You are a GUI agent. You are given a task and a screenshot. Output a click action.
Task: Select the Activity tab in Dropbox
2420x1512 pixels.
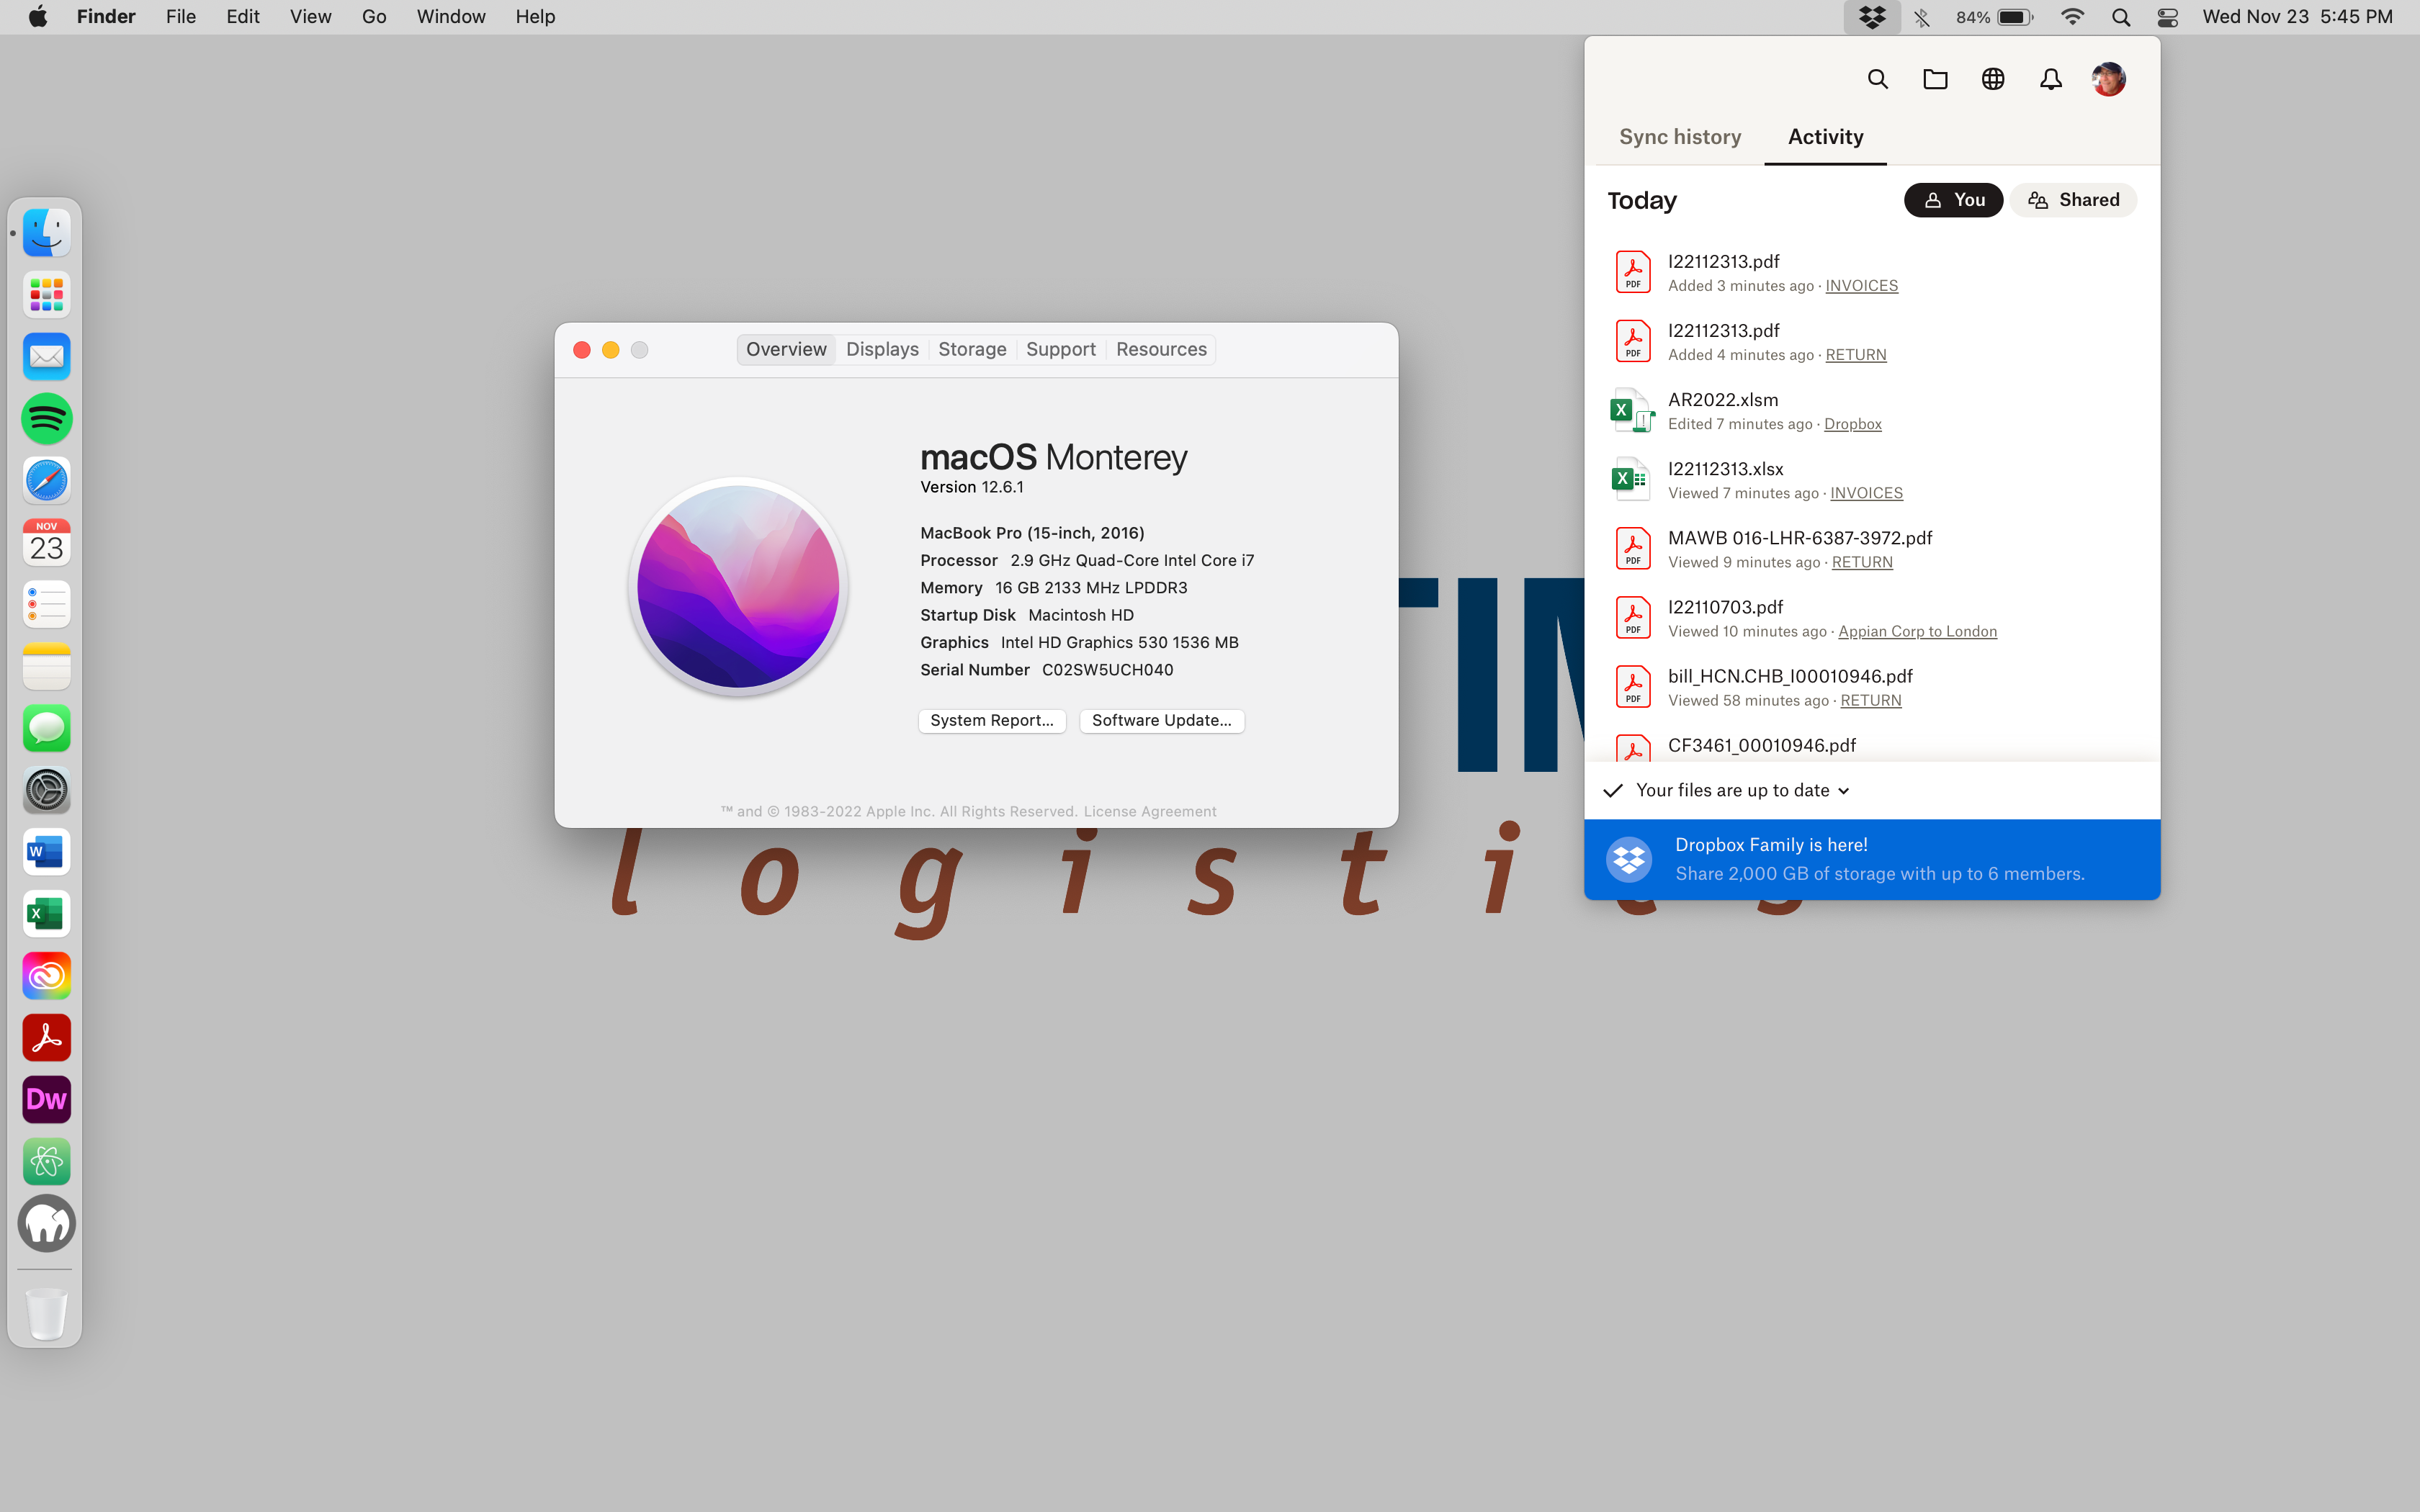(1824, 136)
